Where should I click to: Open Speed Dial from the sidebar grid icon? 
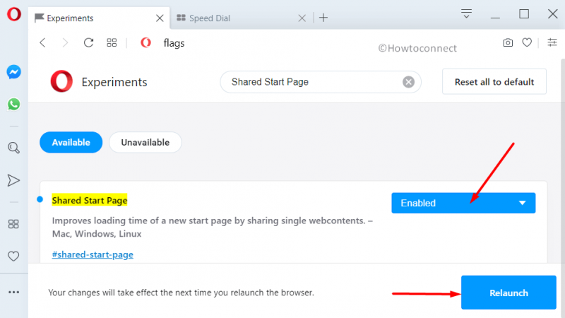tap(13, 224)
